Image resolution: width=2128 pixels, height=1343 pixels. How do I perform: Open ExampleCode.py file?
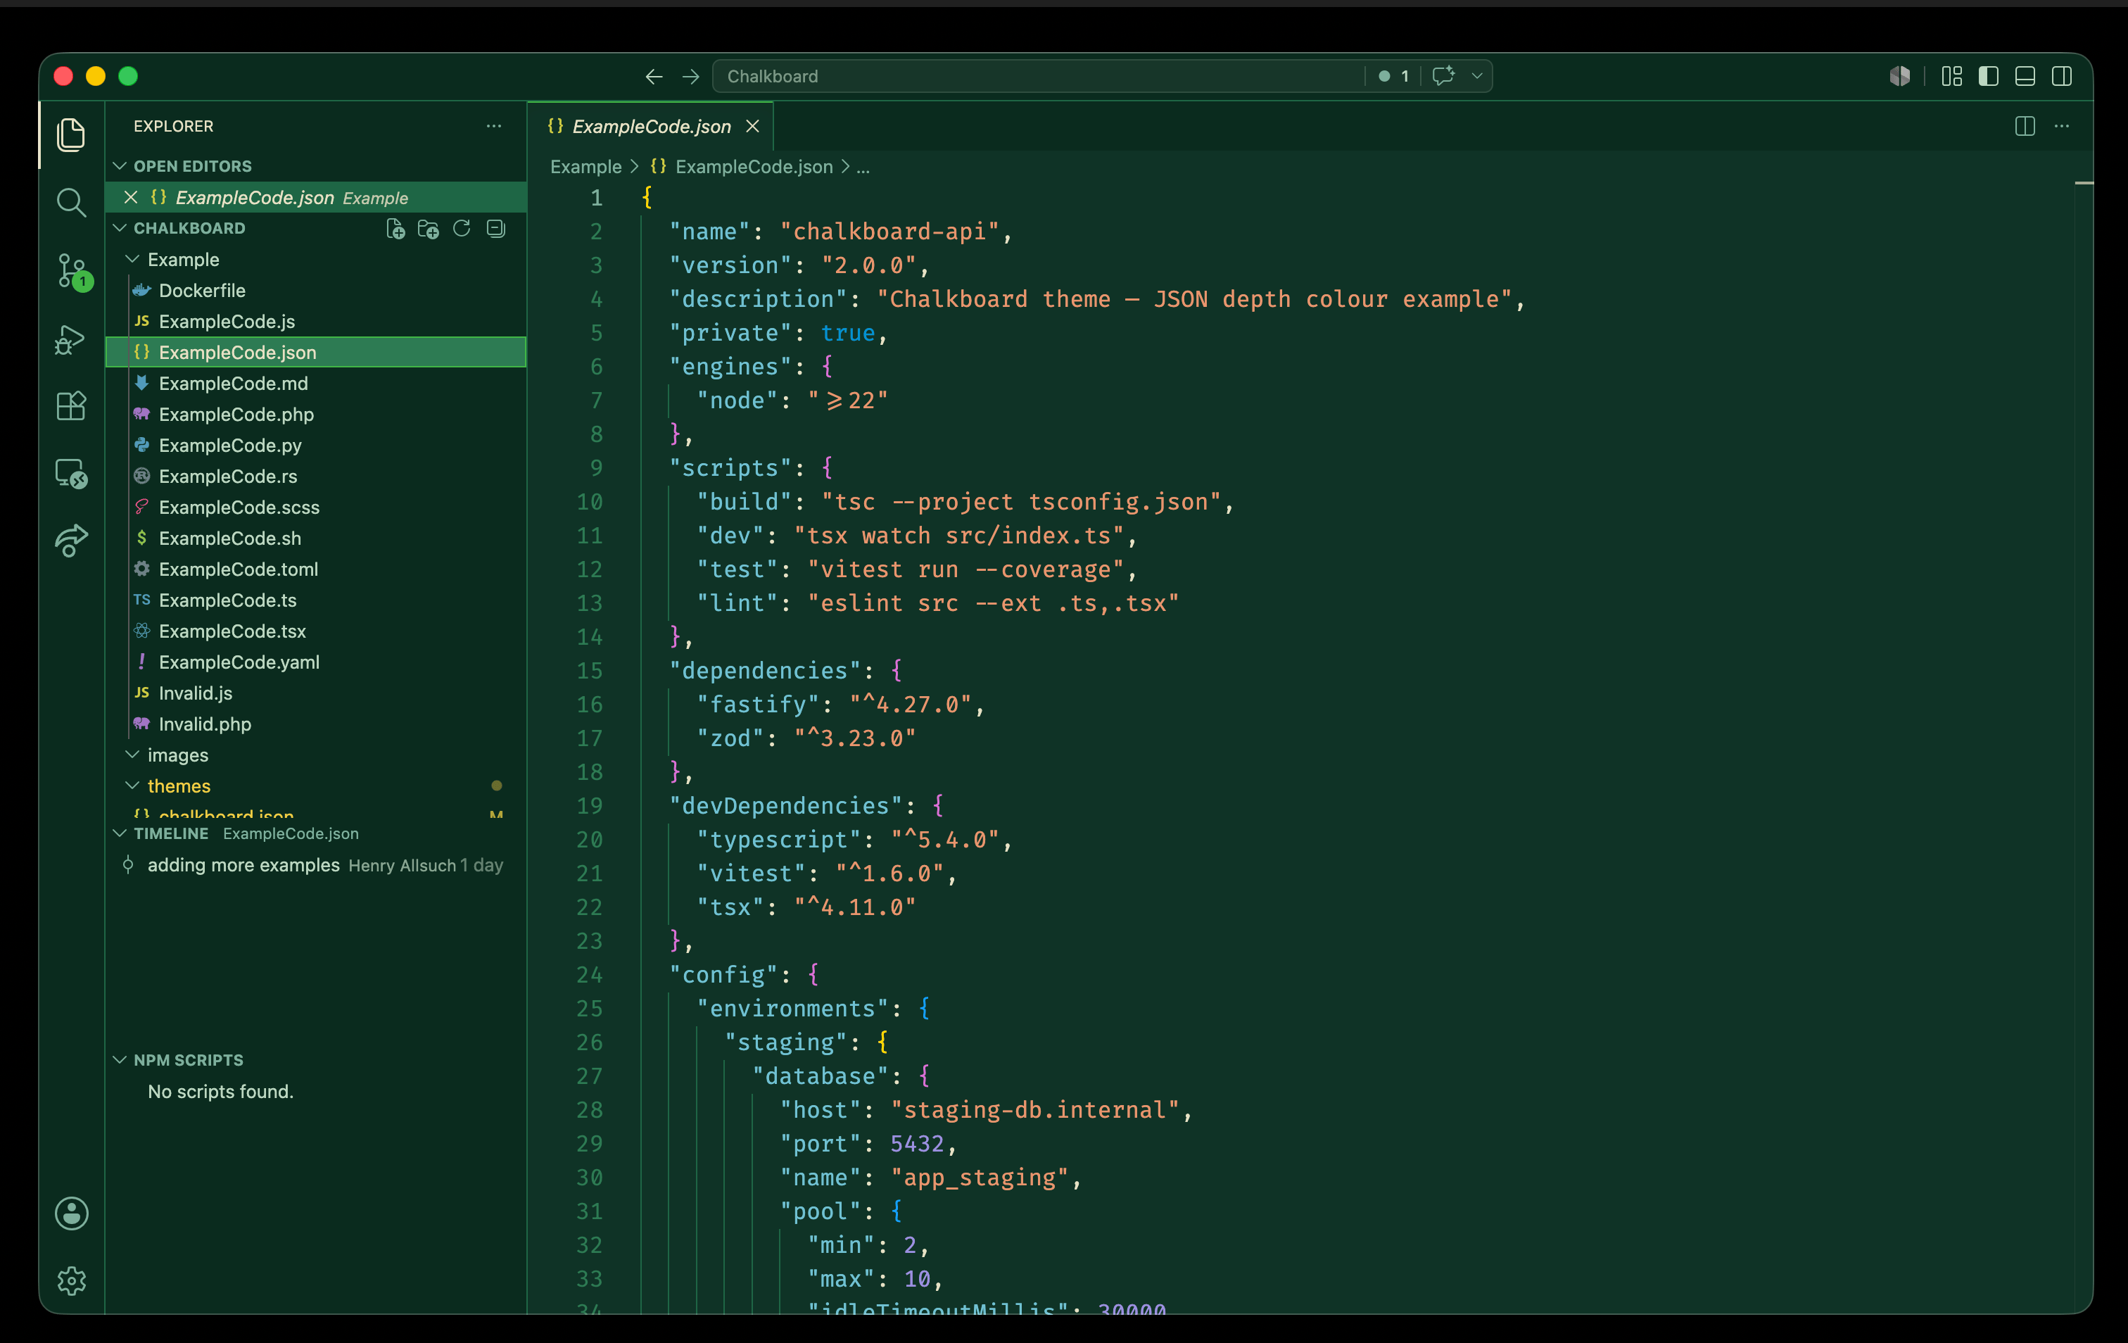[315, 445]
